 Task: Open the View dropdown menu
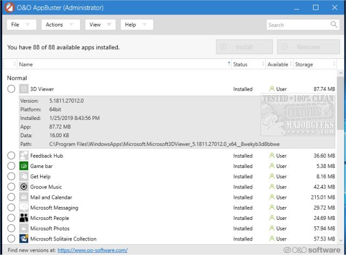tap(100, 25)
